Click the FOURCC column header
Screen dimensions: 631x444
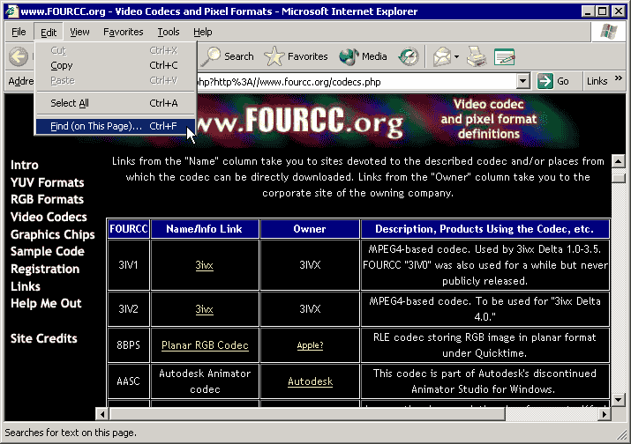(x=129, y=229)
